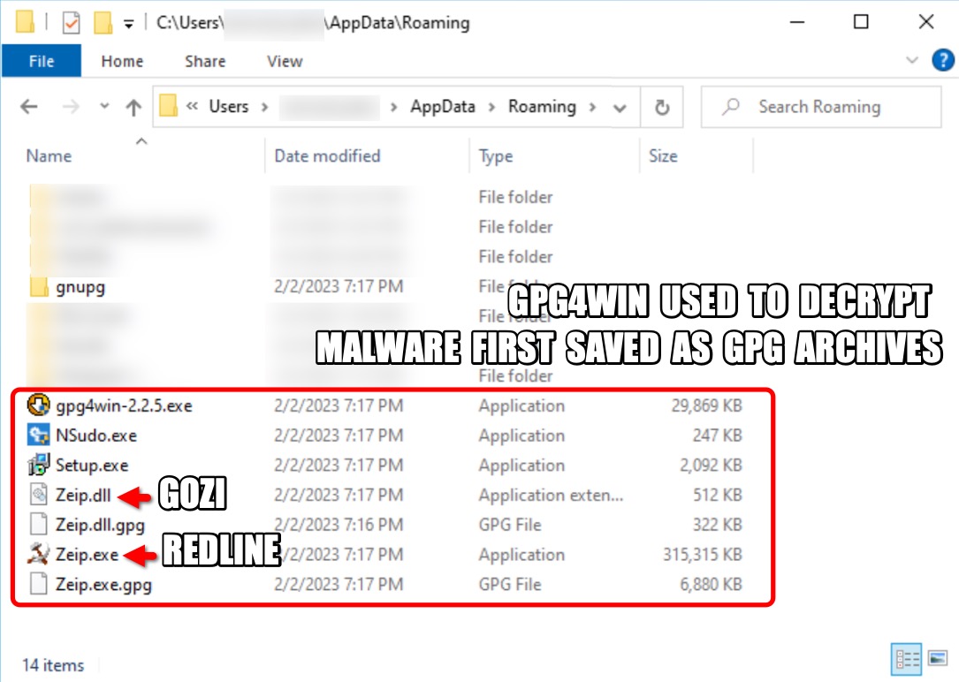Switch to Large icons view in status bar
The image size is (959, 682).
(x=937, y=659)
